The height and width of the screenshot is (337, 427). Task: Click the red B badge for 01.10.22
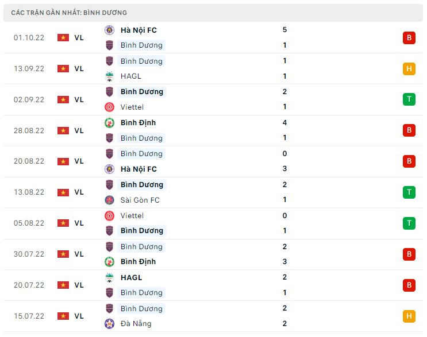pos(409,38)
